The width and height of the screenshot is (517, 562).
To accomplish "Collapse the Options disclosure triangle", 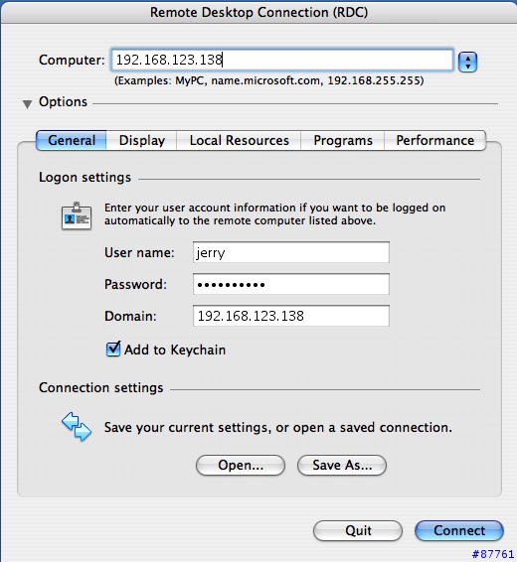I will (27, 104).
